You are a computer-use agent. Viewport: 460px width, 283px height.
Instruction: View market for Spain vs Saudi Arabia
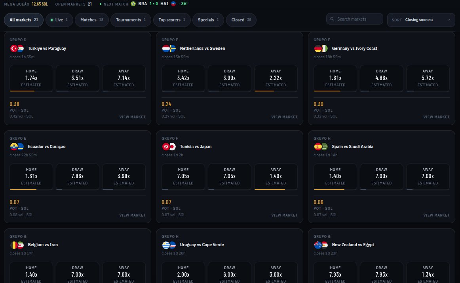click(x=436, y=215)
